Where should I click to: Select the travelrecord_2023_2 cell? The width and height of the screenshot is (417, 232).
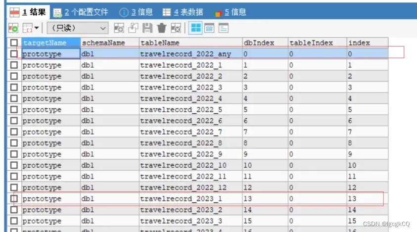click(x=190, y=210)
